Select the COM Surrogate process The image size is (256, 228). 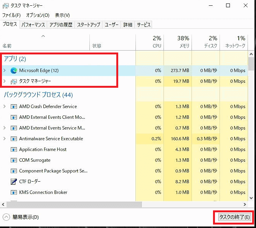point(35,160)
